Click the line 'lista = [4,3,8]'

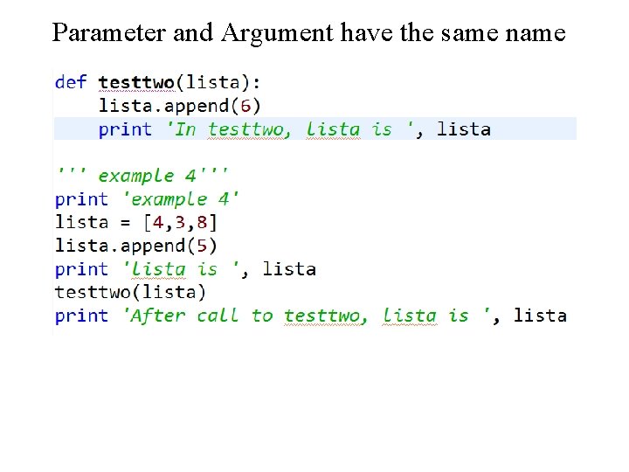[136, 222]
